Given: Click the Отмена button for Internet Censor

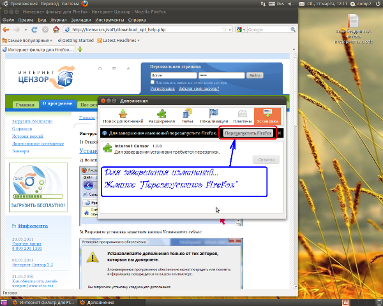Looking at the screenshot, I should (x=266, y=159).
